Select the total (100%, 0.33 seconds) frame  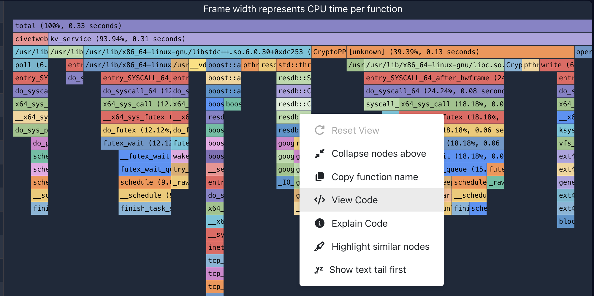point(302,26)
